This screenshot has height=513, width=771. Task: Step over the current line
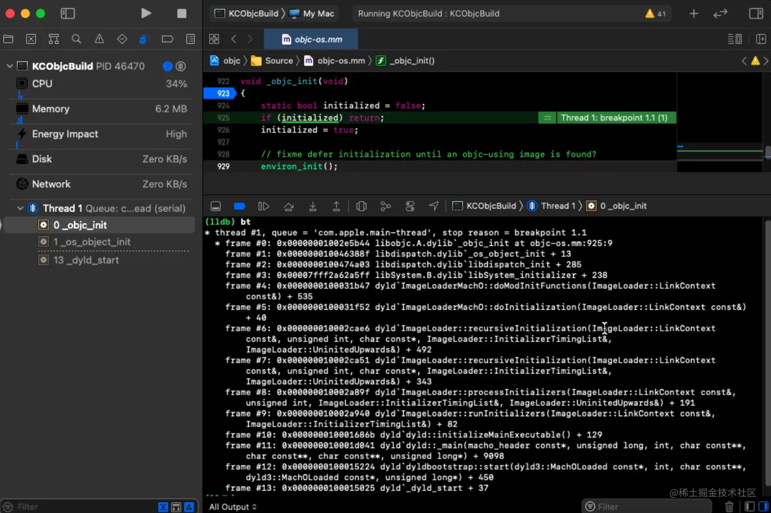(x=289, y=206)
